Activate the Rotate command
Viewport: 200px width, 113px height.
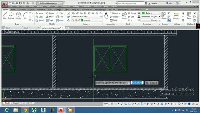tap(50, 13)
